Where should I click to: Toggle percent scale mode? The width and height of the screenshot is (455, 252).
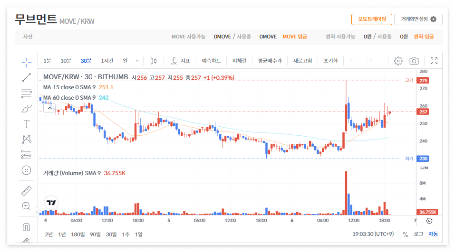(406, 234)
